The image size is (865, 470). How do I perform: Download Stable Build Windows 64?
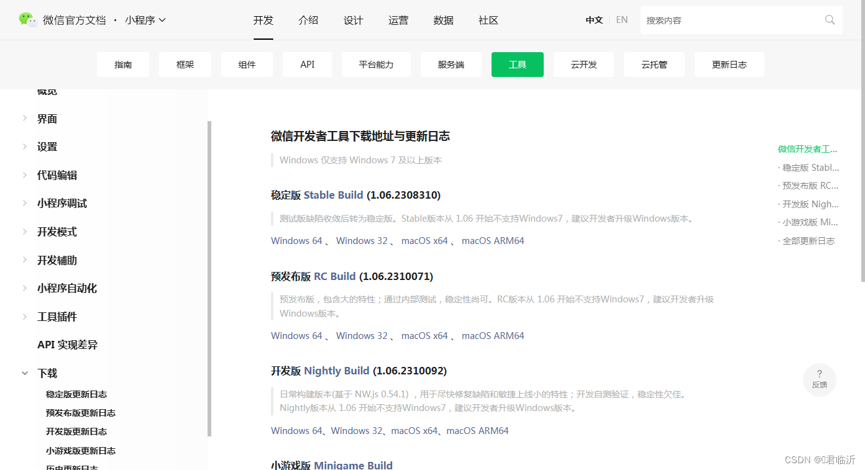296,241
